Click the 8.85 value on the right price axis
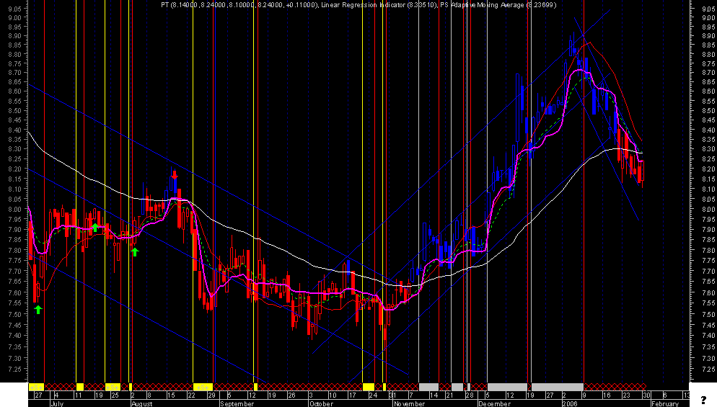 [x=709, y=45]
